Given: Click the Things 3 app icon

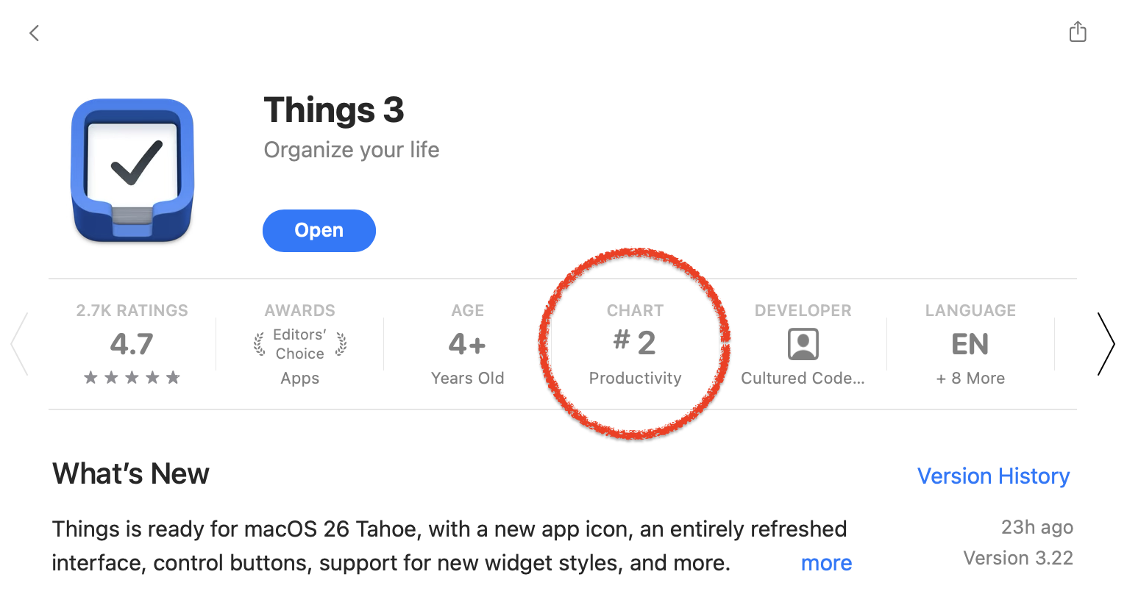Looking at the screenshot, I should 132,171.
